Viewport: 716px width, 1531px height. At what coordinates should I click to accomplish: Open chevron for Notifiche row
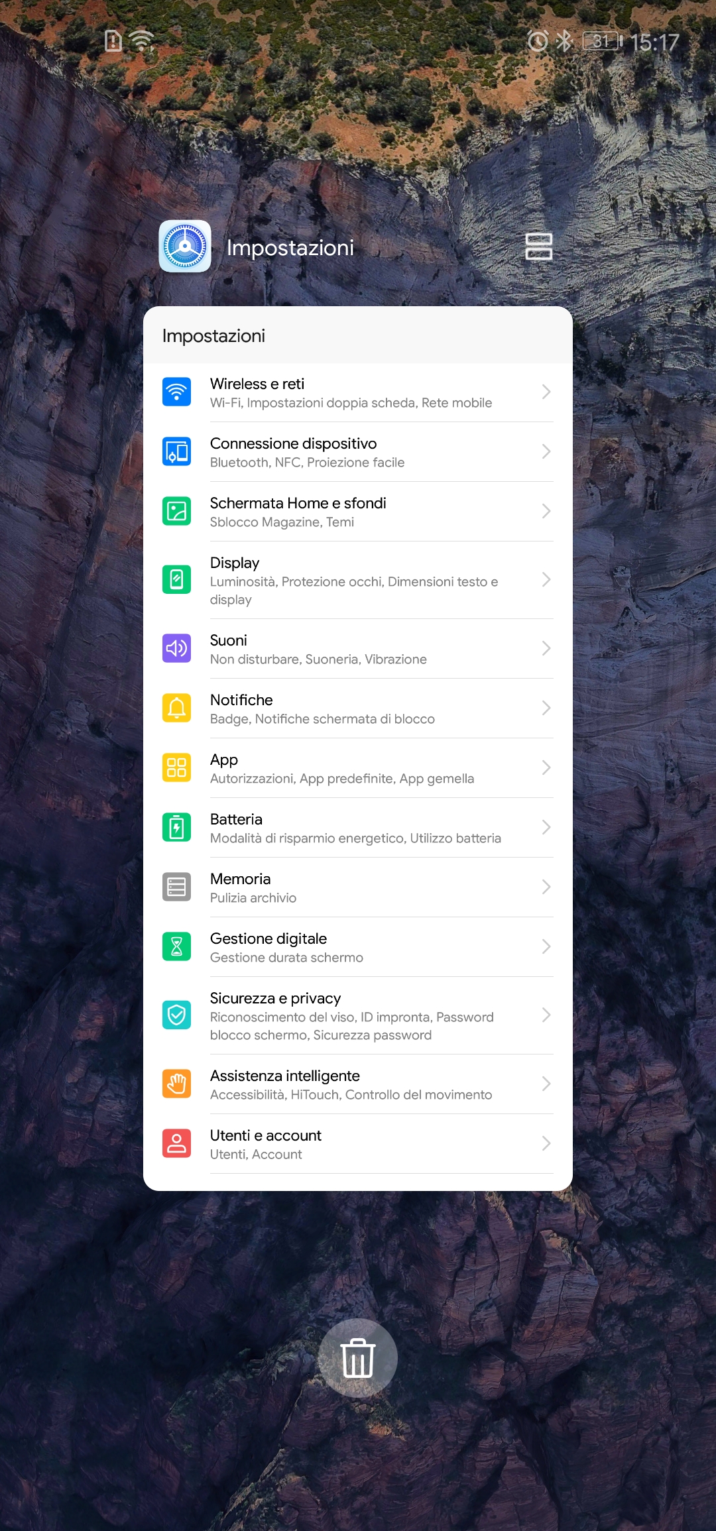click(546, 708)
